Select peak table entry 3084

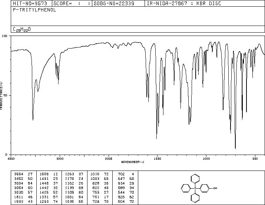pos(19,183)
